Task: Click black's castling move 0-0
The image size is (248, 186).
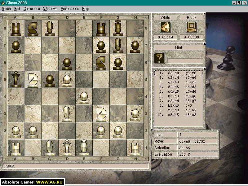Action: coord(189,105)
